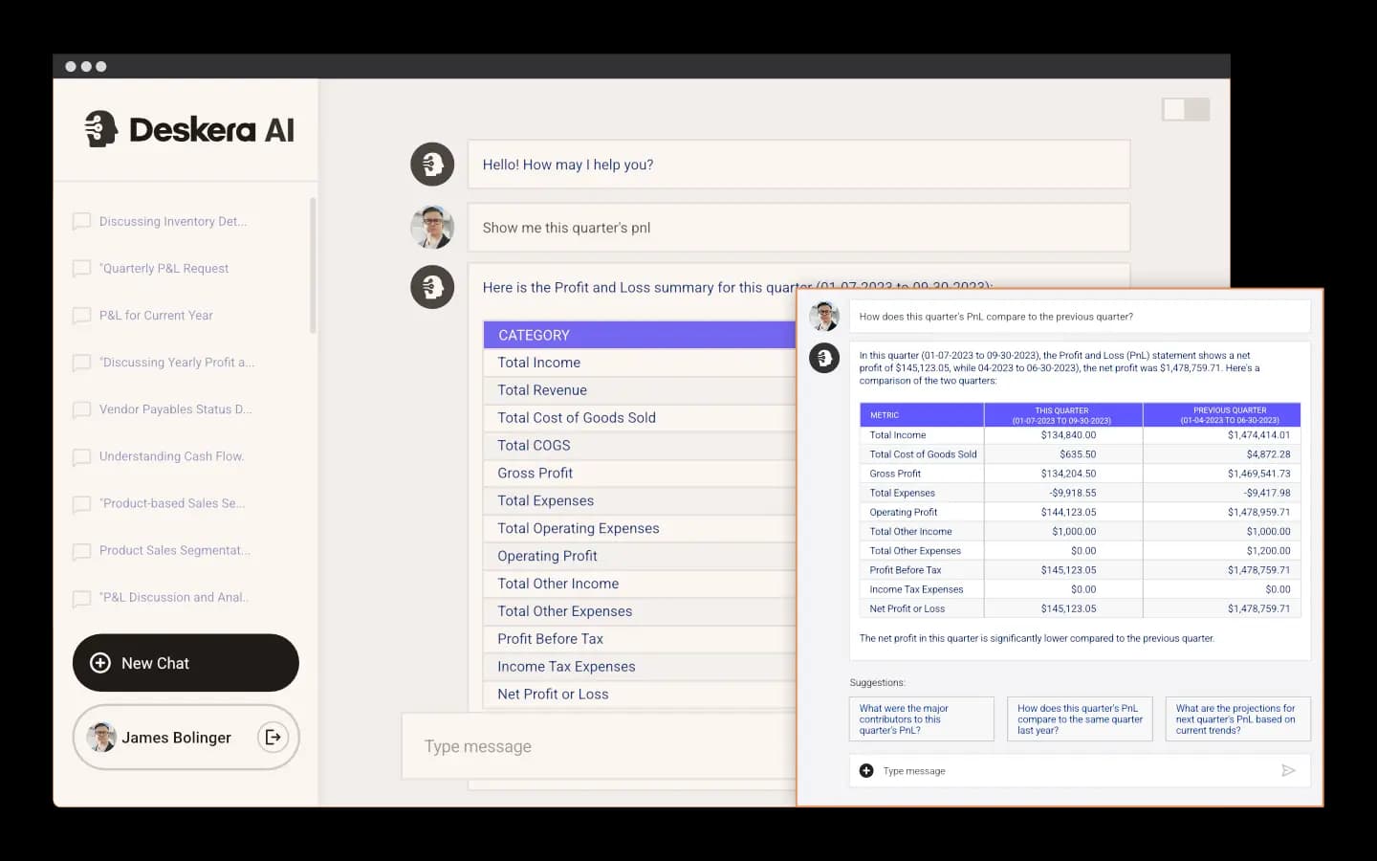Click the Deskera AI head logo
The width and height of the screenshot is (1377, 861).
(x=100, y=129)
